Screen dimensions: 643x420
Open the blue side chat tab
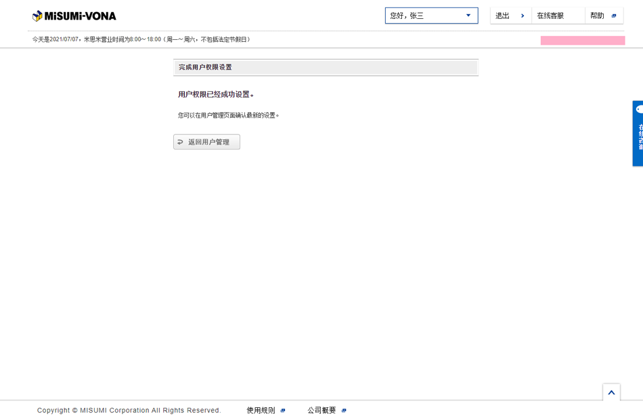click(x=638, y=139)
